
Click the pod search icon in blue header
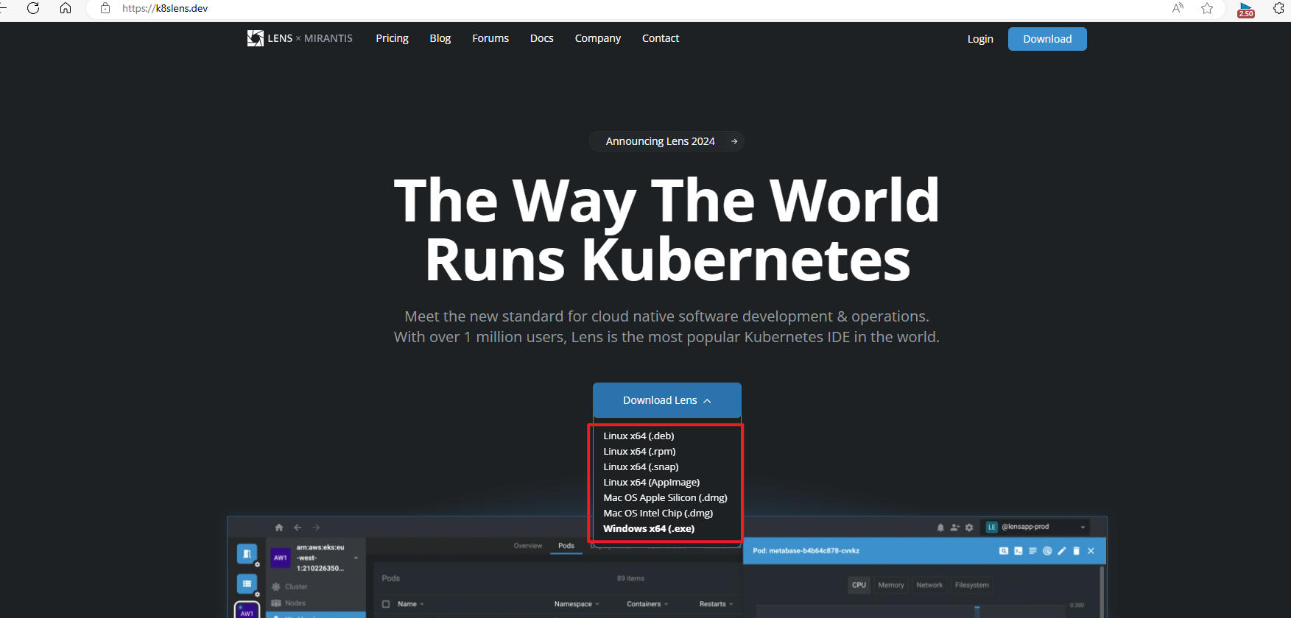[1003, 551]
